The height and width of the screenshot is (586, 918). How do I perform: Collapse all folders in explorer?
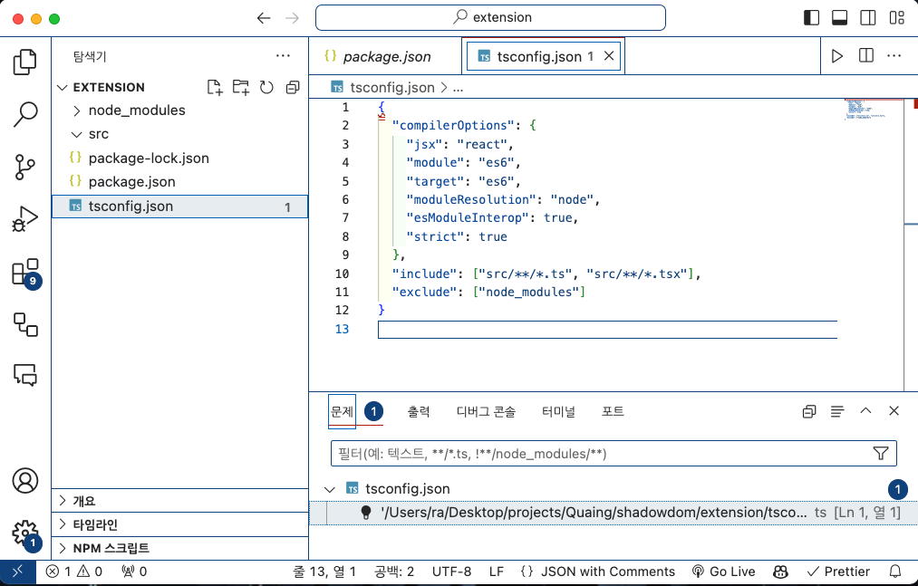[292, 87]
